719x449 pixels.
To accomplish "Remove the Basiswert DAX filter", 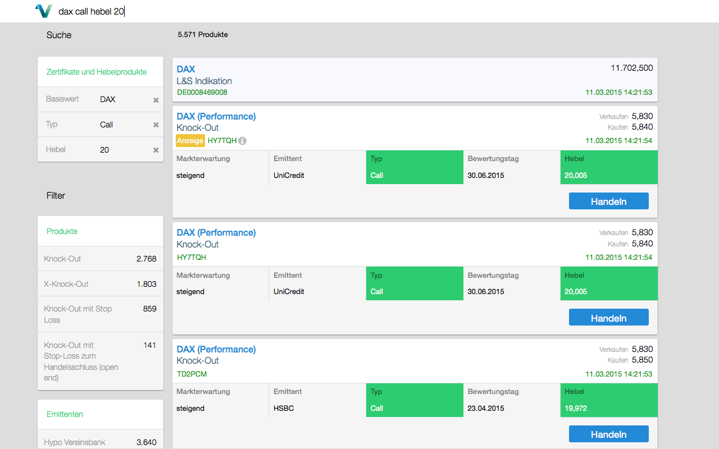I will [156, 100].
